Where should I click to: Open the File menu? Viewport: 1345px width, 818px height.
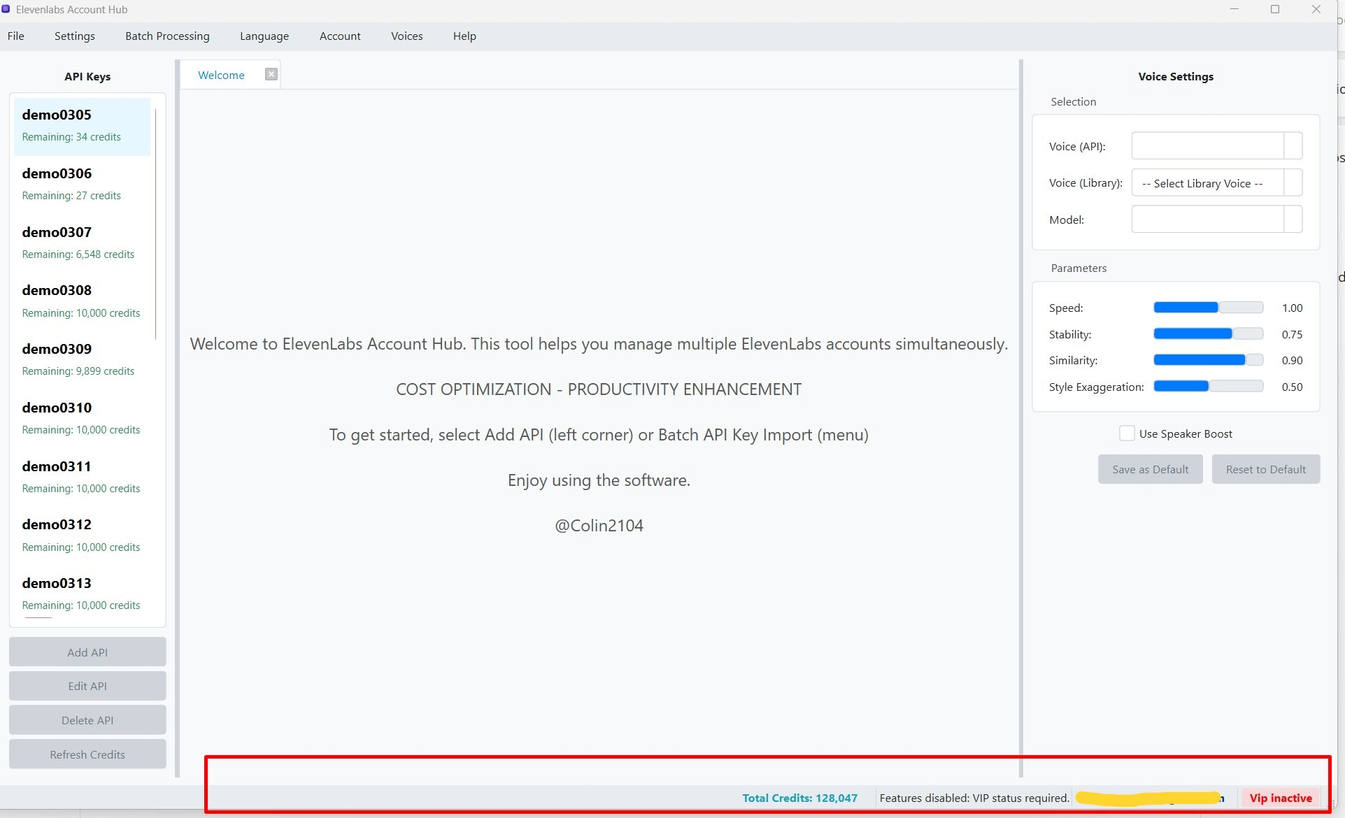coord(16,36)
